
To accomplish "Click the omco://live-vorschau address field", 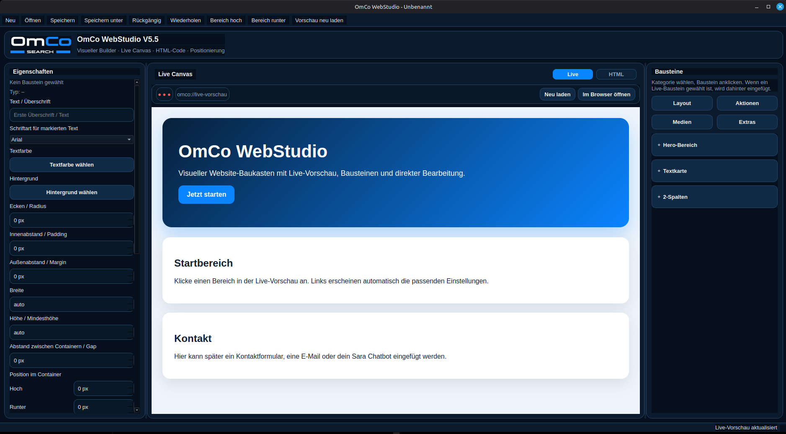I will 202,95.
